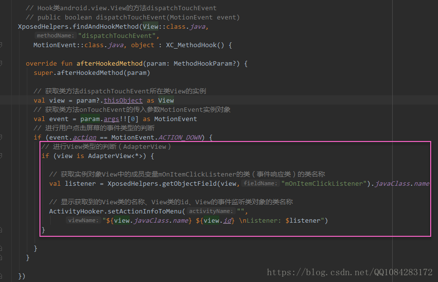The image size is (438, 282).
Task: Click the fieldName: parameter hint
Action: [260, 183]
